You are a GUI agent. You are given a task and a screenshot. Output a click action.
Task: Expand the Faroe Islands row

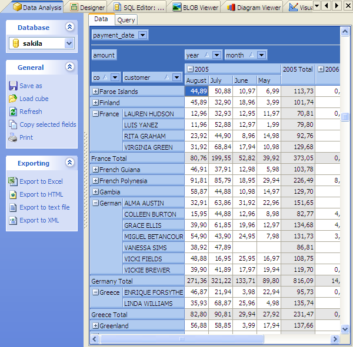[96, 91]
